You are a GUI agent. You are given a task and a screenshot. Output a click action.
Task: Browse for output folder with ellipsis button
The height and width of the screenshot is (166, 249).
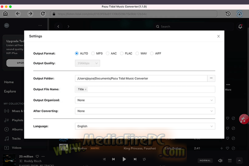click(211, 78)
